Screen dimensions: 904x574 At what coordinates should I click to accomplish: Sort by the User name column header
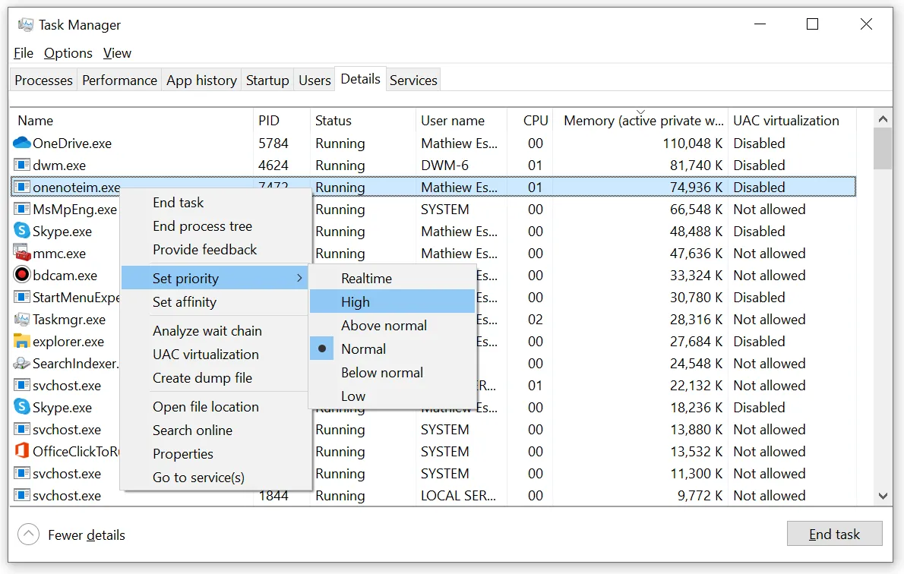461,121
